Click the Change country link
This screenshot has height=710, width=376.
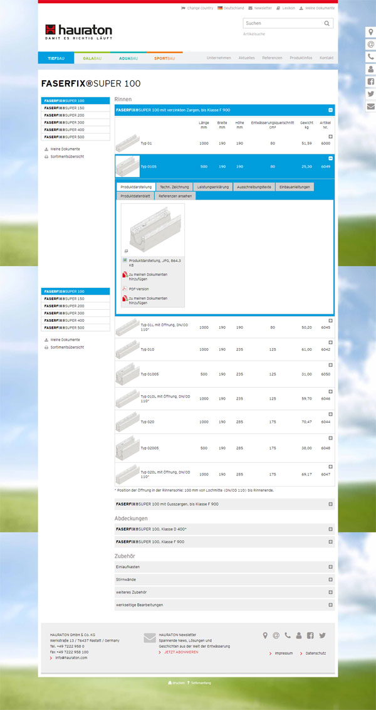click(x=200, y=8)
